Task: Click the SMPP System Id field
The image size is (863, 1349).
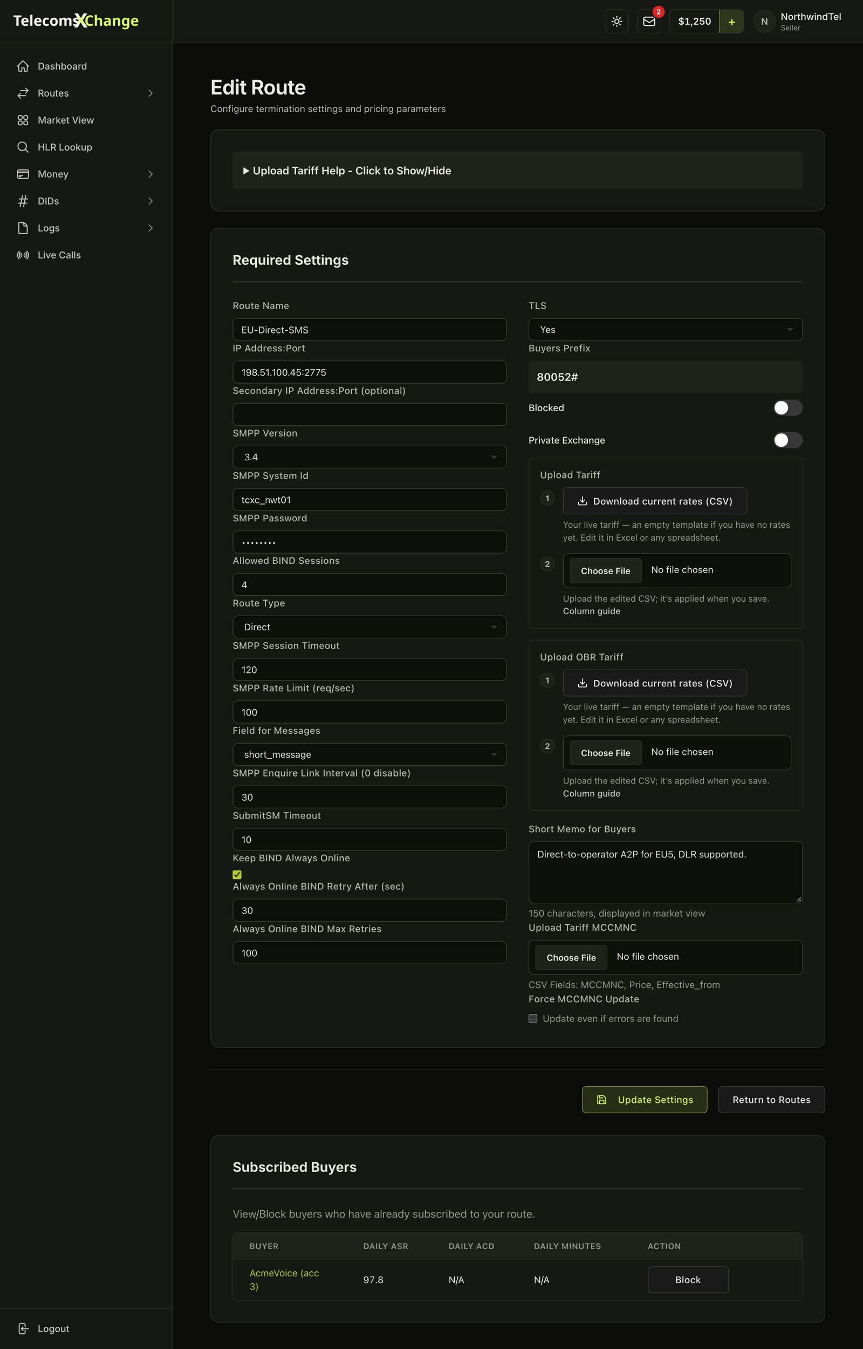Action: click(369, 499)
